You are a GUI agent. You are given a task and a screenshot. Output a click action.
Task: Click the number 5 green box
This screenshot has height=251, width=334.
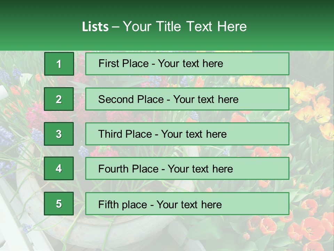59,204
